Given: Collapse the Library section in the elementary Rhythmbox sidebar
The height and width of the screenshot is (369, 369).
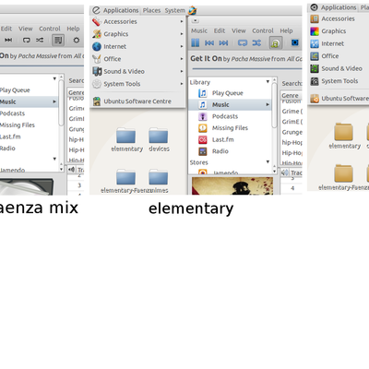Looking at the screenshot, I should point(268,81).
